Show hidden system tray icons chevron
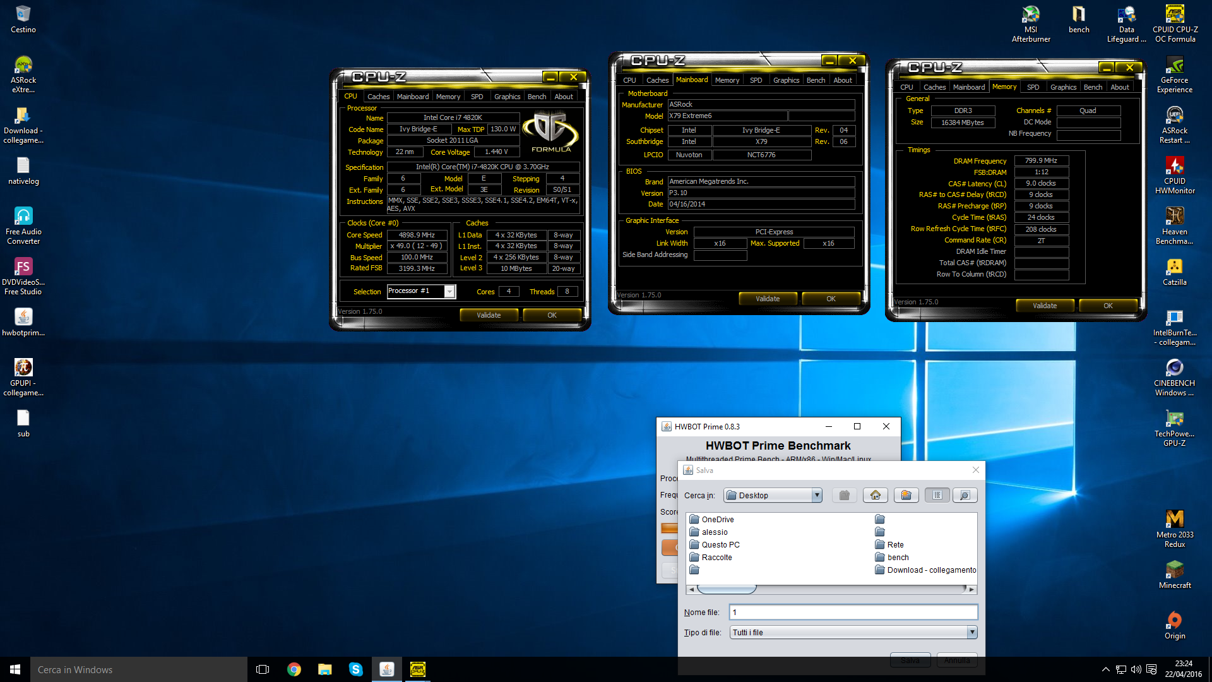 click(1105, 669)
